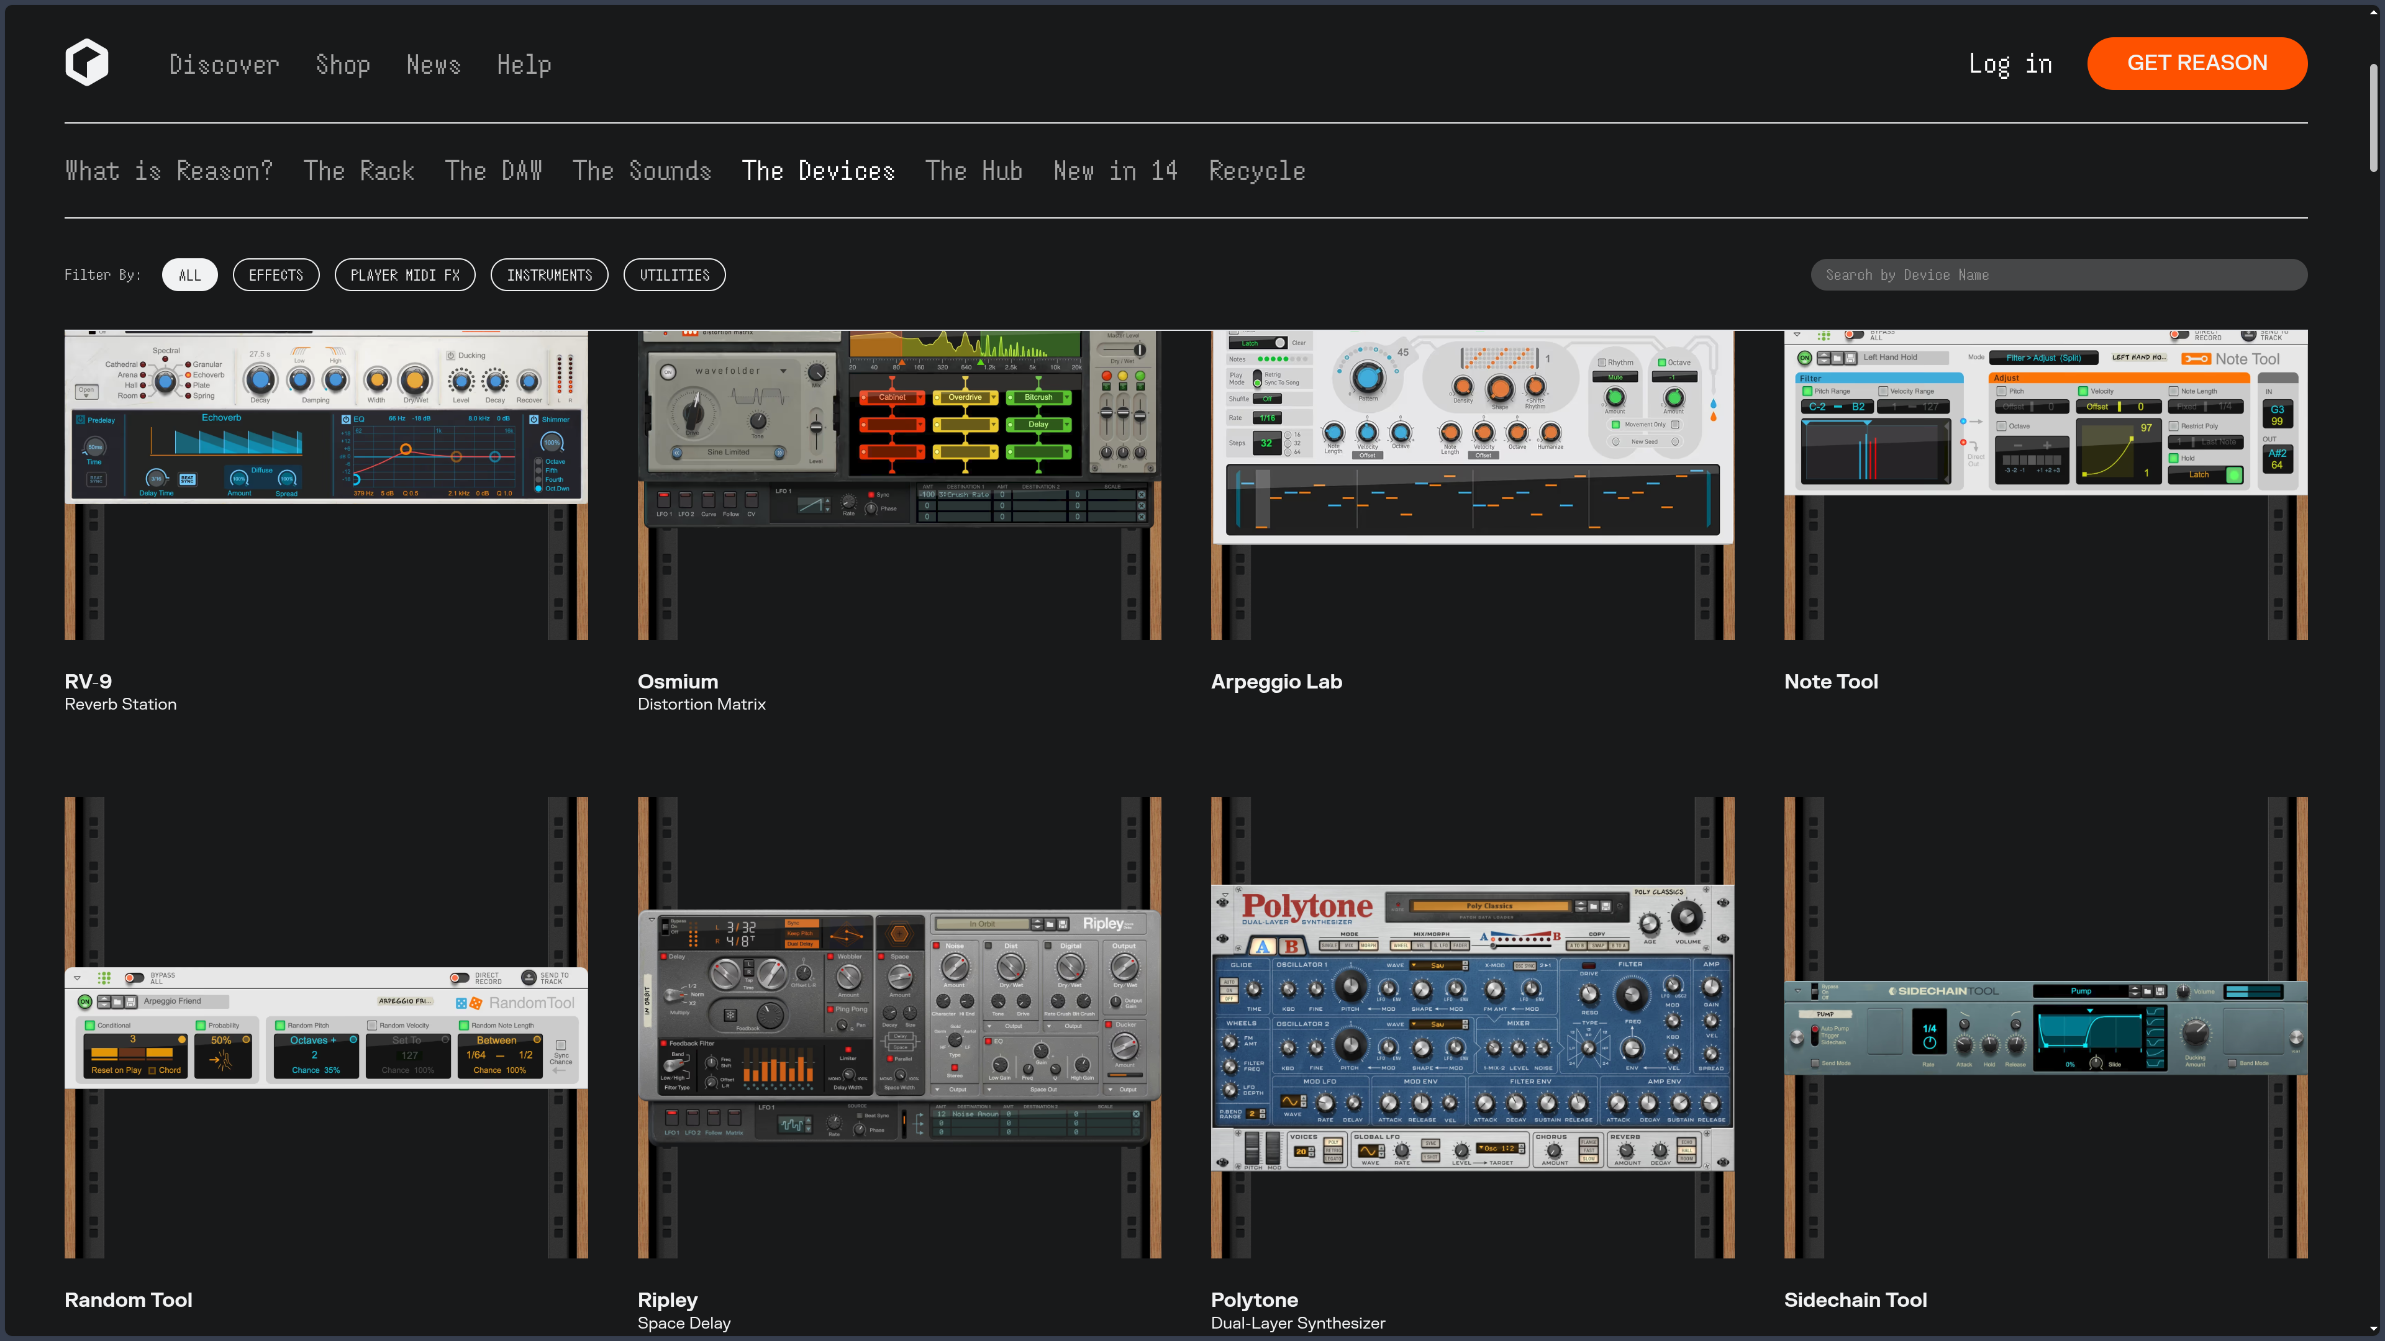Filter devices by PLAYER MIDI FX
Screen dimensions: 2385x1341
tap(404, 275)
